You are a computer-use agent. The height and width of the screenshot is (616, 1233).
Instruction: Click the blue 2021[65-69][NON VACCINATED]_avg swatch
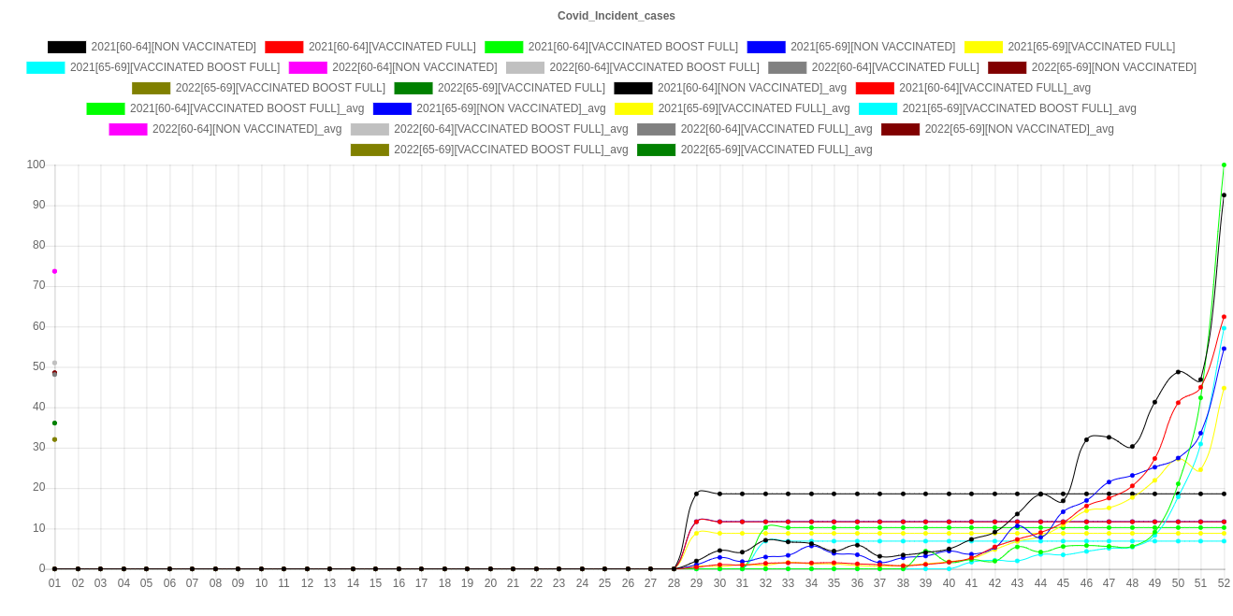point(392,108)
